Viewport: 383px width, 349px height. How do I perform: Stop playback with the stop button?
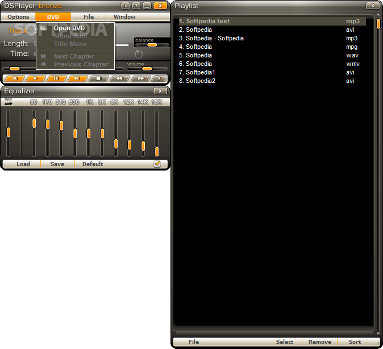point(98,78)
